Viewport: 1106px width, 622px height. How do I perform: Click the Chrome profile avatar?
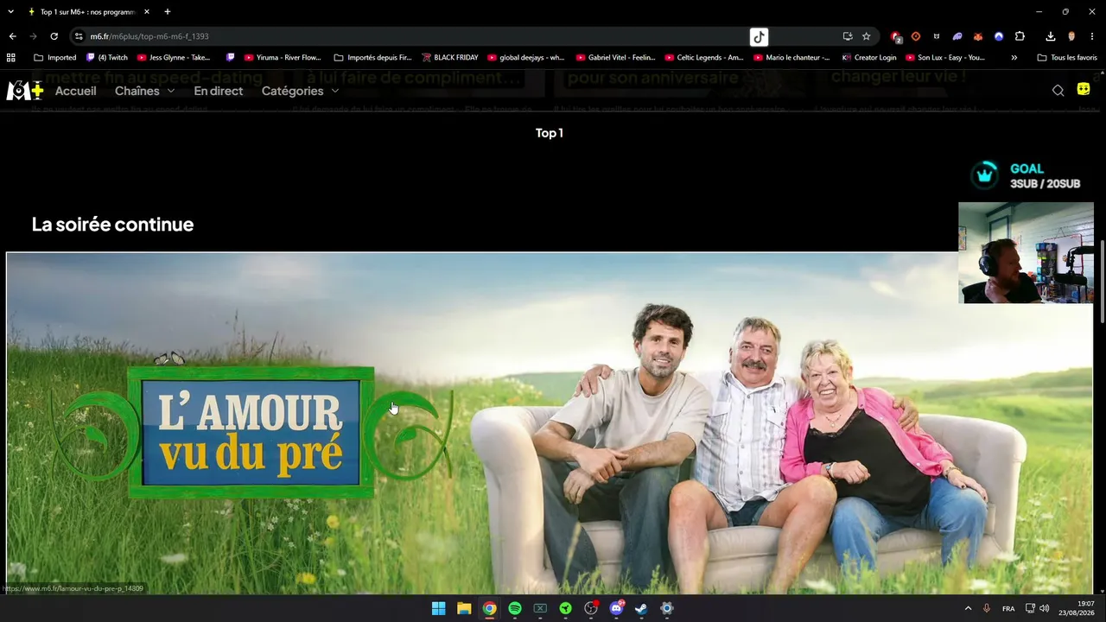pos(1071,36)
